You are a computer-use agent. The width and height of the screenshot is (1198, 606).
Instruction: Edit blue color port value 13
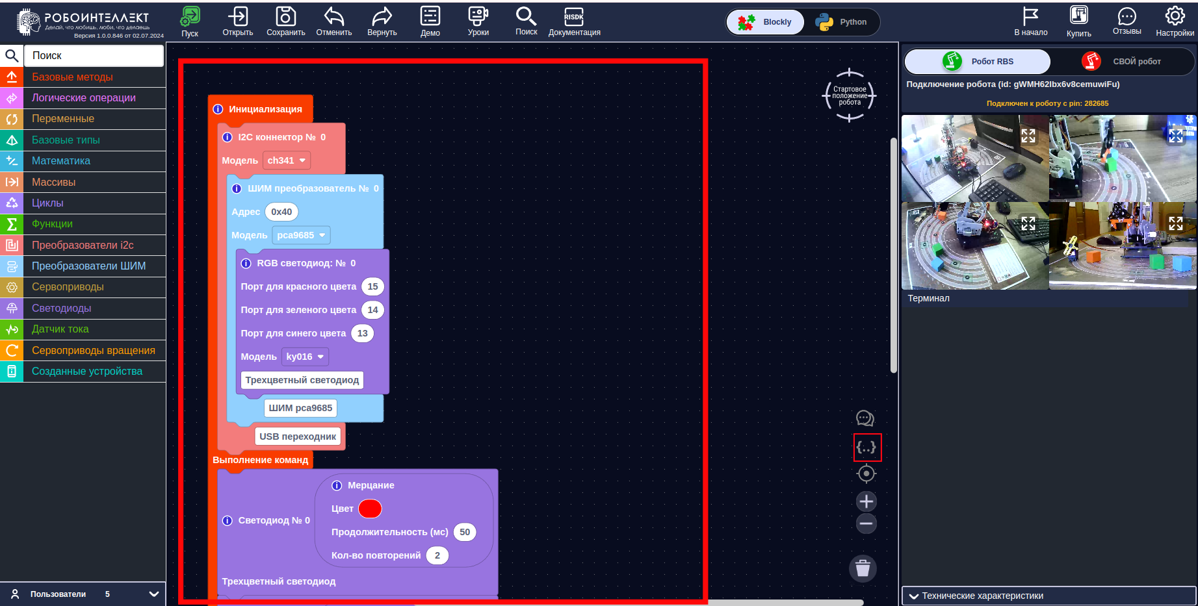click(x=362, y=333)
